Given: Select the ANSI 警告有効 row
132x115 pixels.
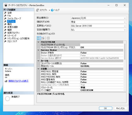Looking at the screenshot, I should (82, 79).
